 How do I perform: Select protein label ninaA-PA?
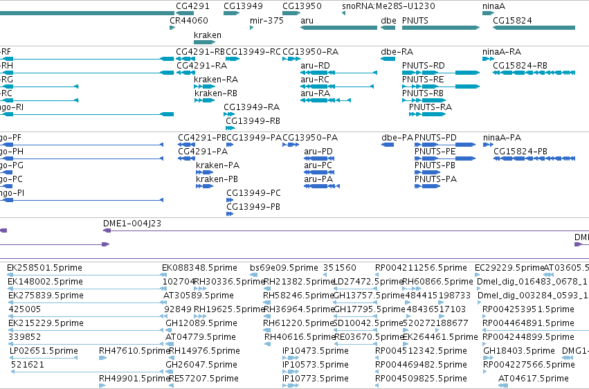502,138
